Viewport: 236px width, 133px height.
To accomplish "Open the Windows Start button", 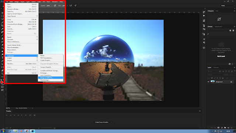I will [3, 131].
